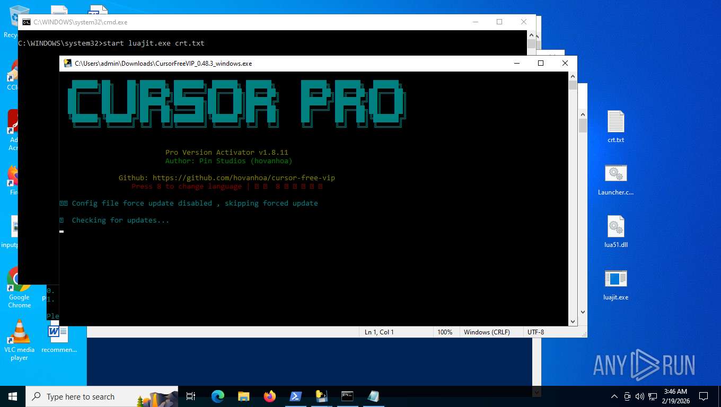Click the Github URL text in console

[244, 178]
